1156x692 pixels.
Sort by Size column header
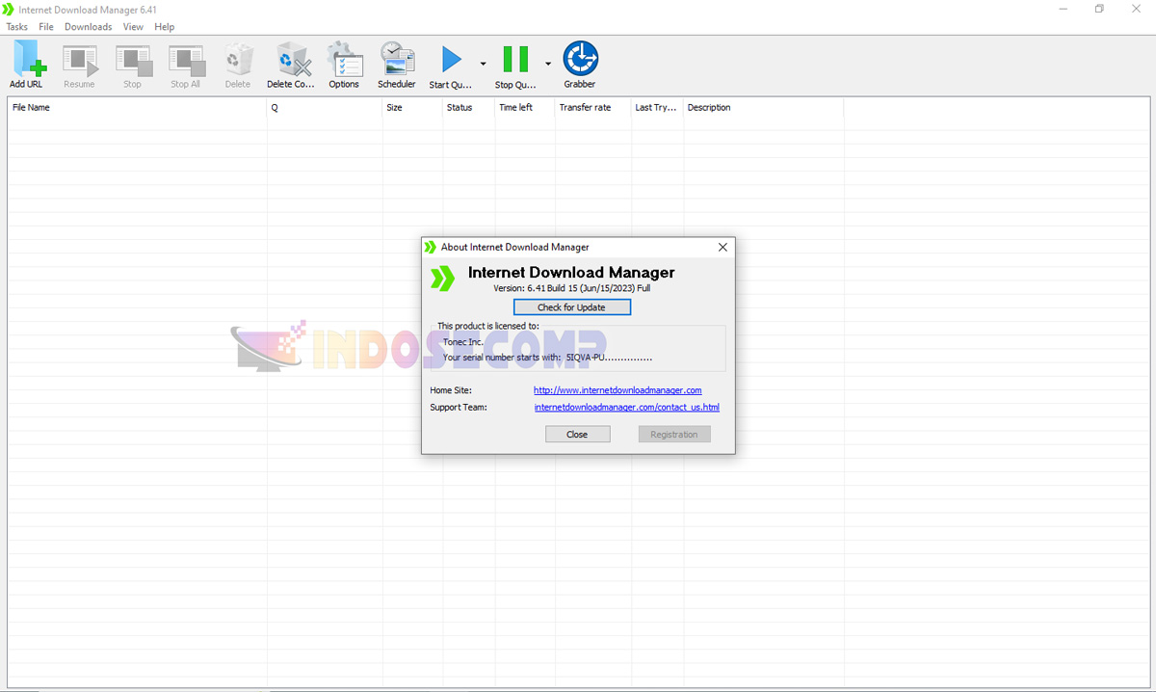412,108
